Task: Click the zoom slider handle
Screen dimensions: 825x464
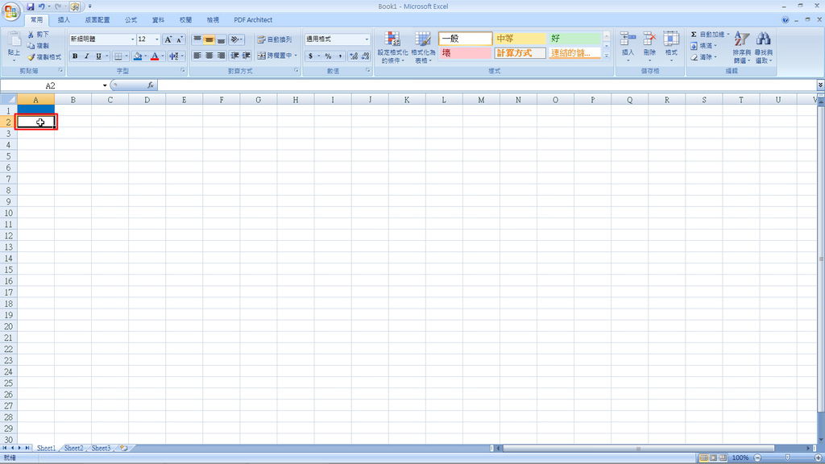Action: (x=788, y=458)
